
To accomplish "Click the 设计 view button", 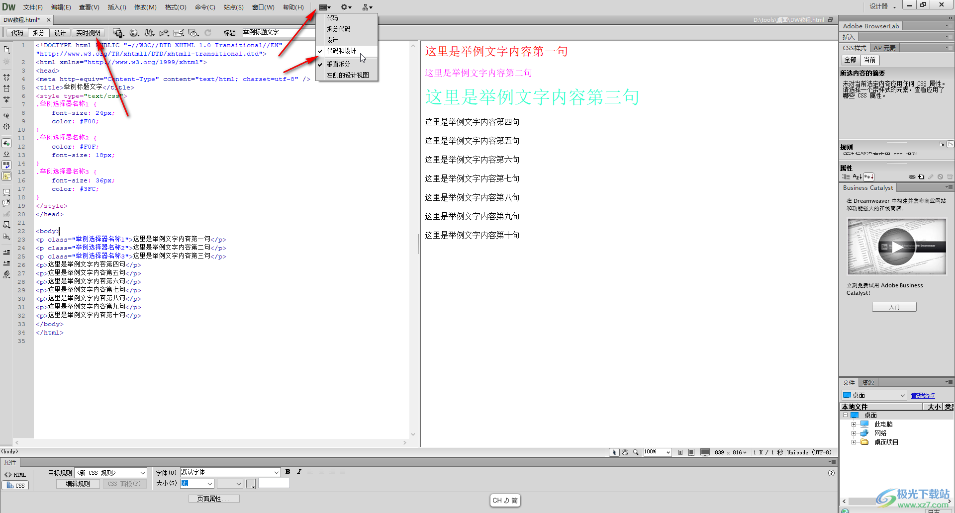I will pyautogui.click(x=60, y=33).
